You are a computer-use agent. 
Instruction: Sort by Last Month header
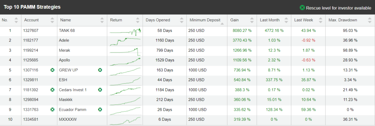click(286, 20)
